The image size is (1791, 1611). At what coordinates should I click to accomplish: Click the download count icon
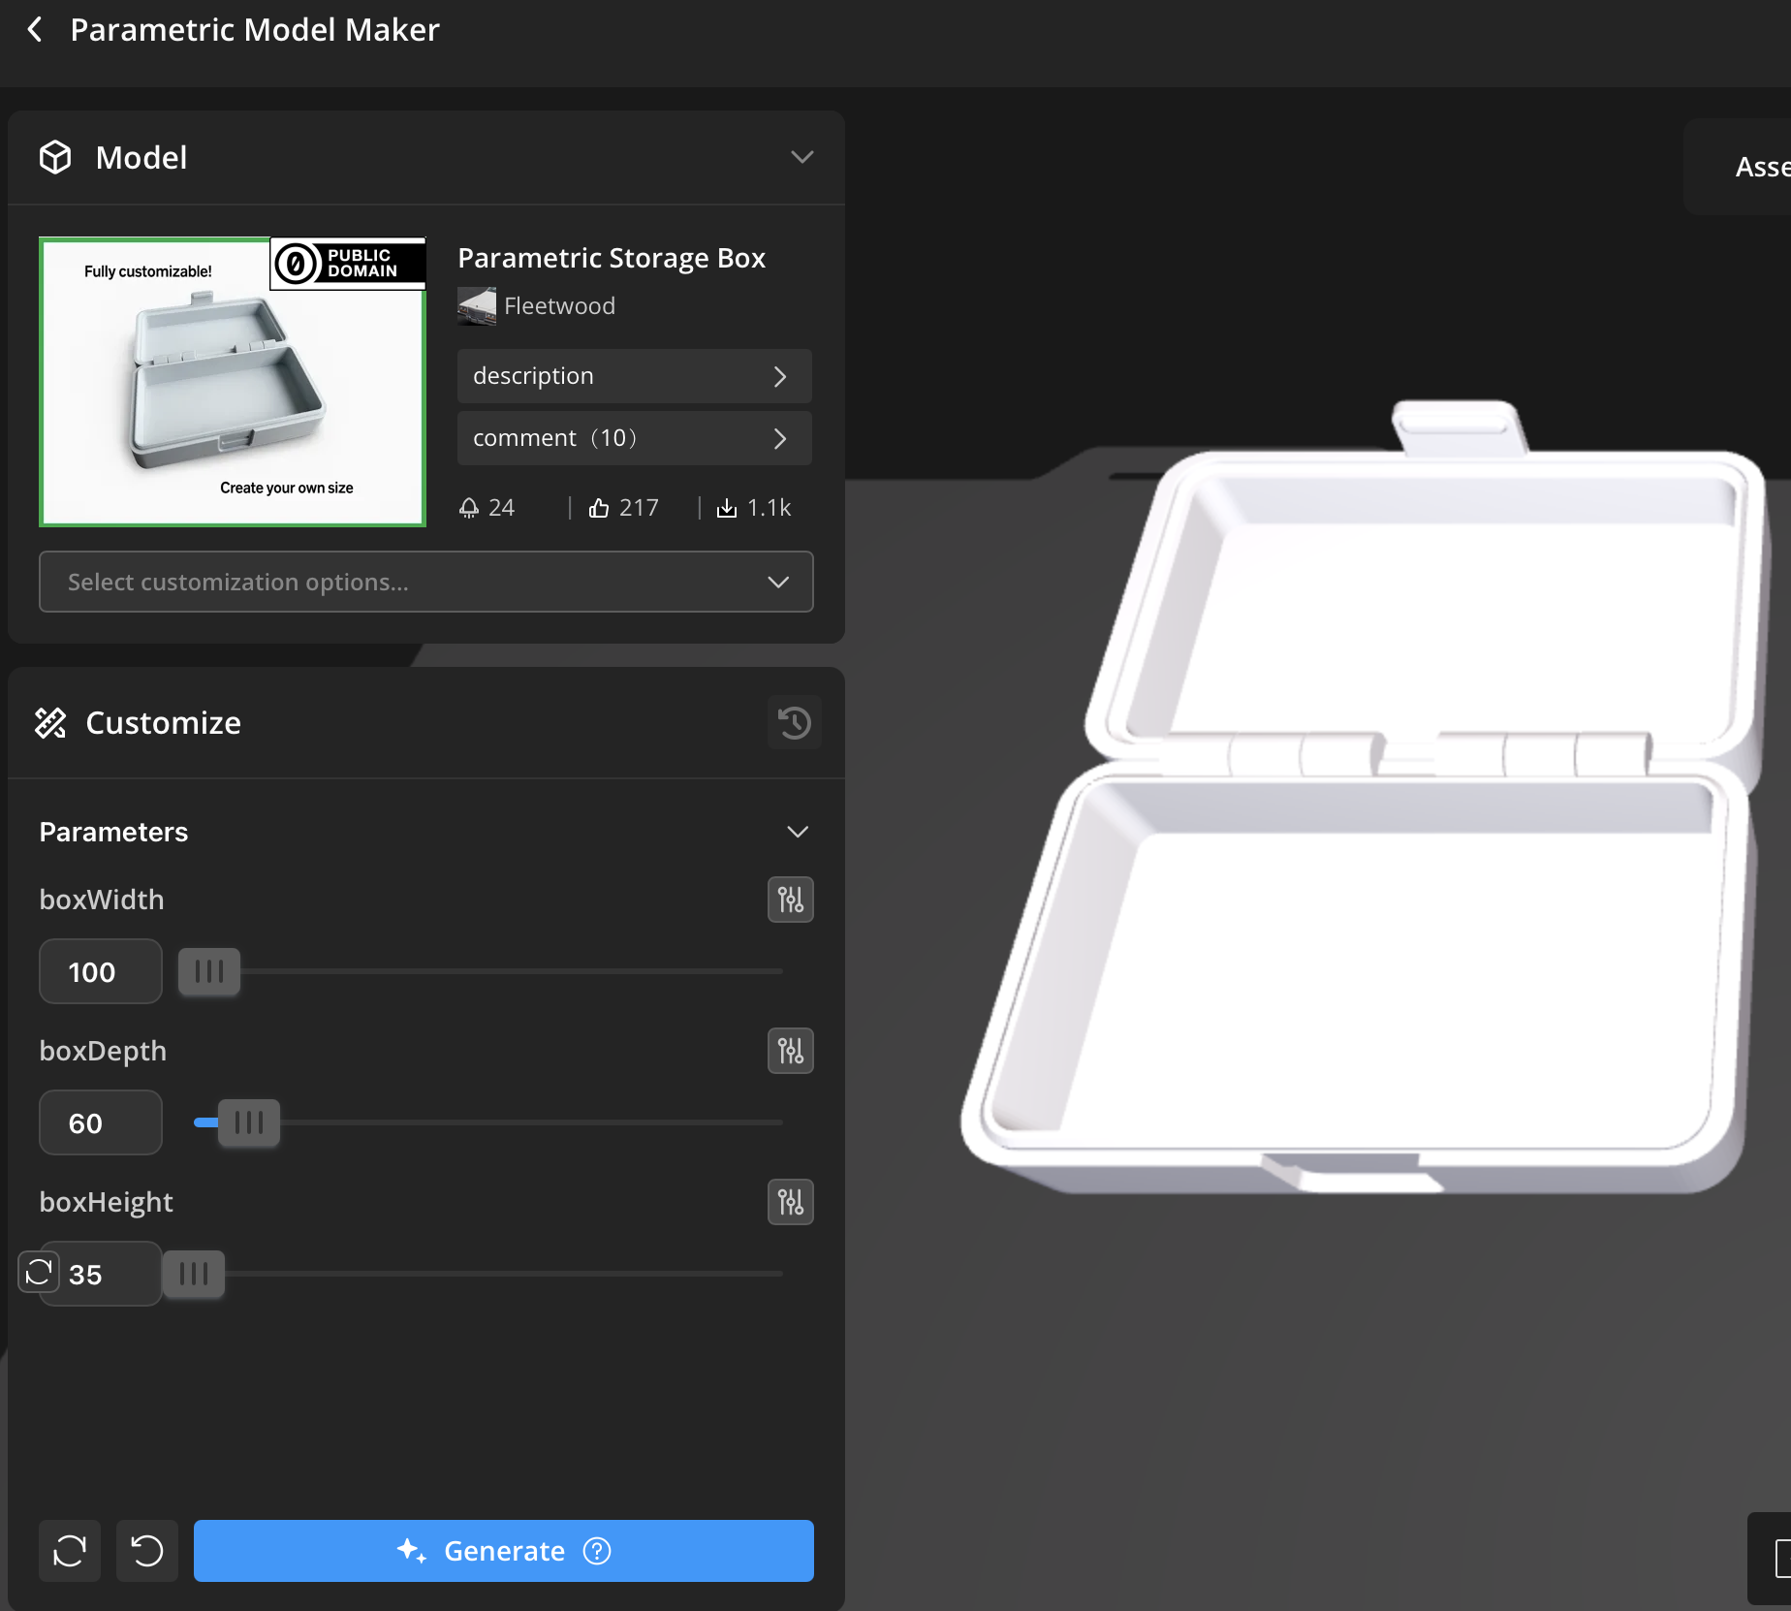726,508
